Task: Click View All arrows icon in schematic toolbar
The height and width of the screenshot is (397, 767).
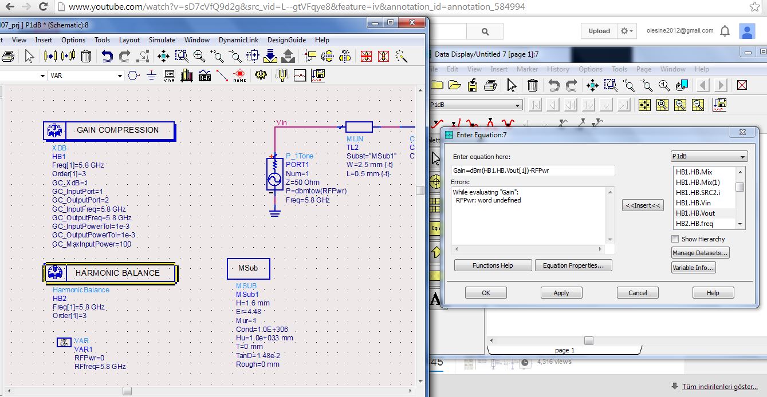Action: (x=163, y=56)
